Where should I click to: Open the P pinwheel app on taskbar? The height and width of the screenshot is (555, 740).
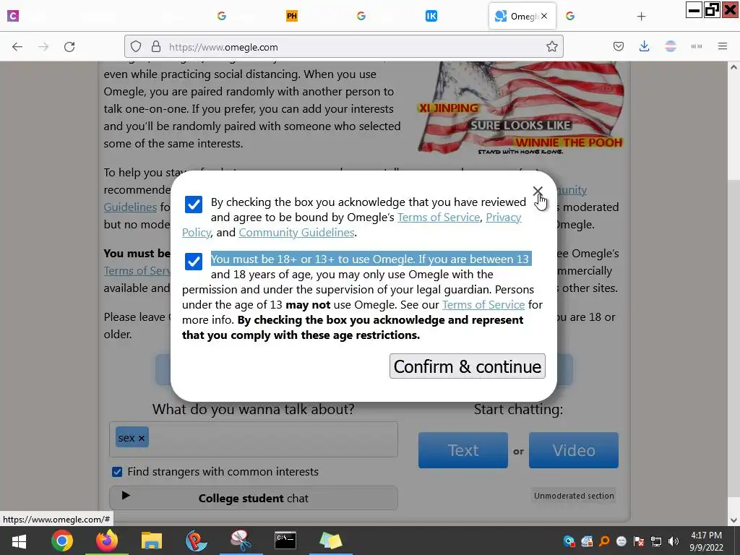[196, 541]
